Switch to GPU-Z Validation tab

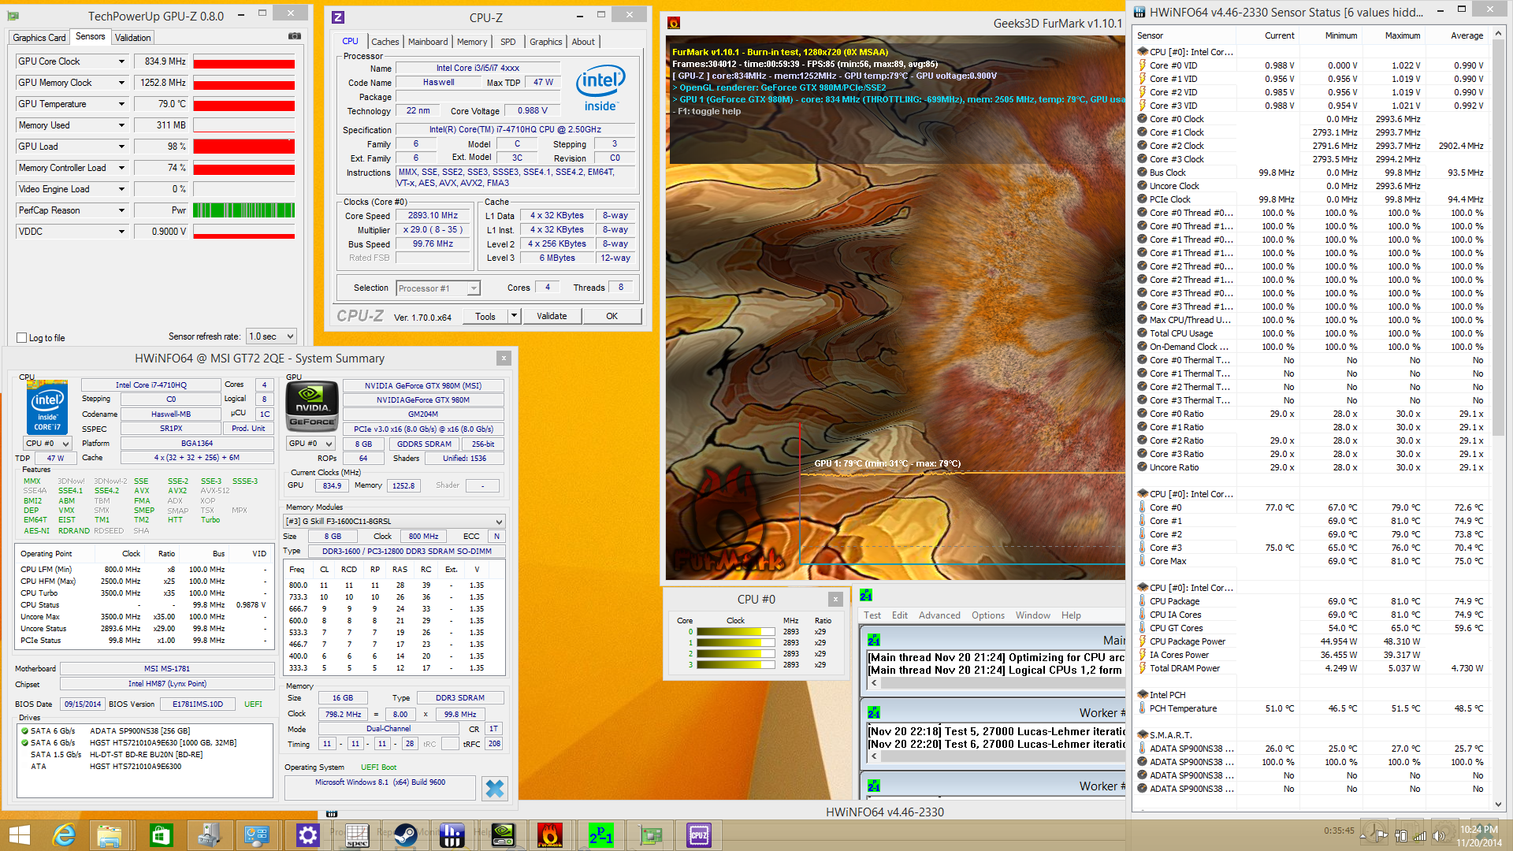[x=132, y=38]
